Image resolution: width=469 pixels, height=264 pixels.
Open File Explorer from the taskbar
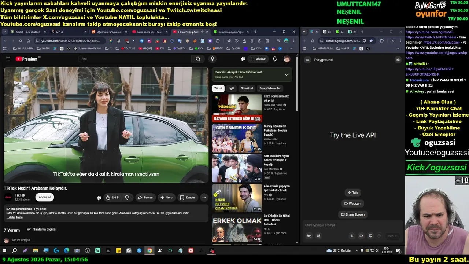click(x=36, y=251)
